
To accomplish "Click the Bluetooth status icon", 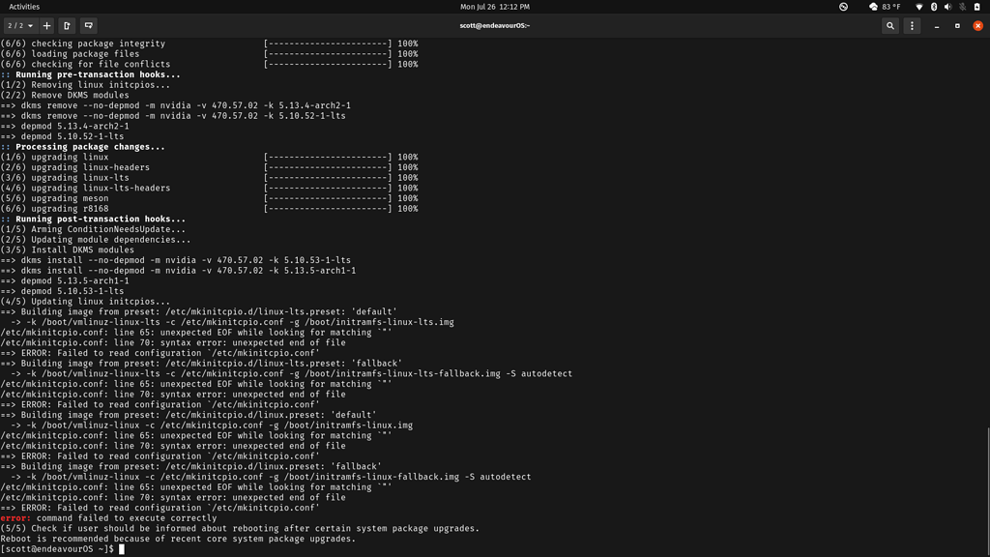I will (934, 7).
